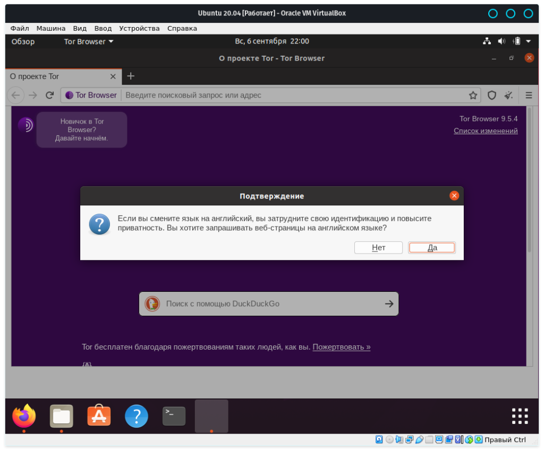
Task: Click the DuckDuckGo search field
Action: [268, 304]
